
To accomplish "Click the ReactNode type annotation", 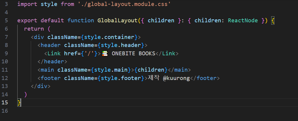I will pyautogui.click(x=243, y=21).
